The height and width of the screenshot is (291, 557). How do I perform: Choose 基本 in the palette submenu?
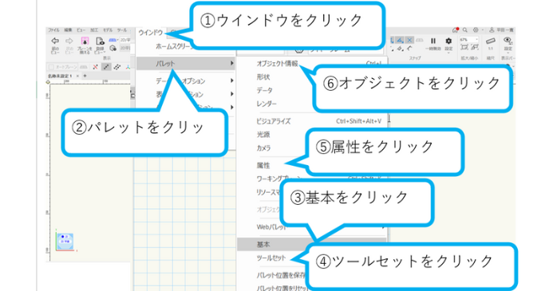(263, 244)
